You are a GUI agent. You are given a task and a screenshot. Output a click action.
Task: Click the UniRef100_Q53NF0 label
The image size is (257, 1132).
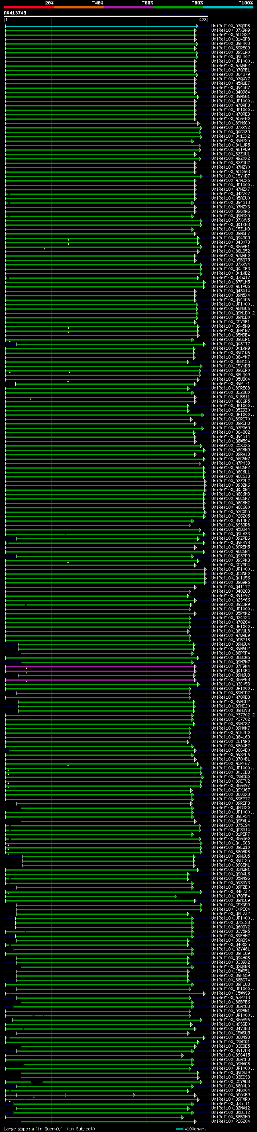pos(230,574)
